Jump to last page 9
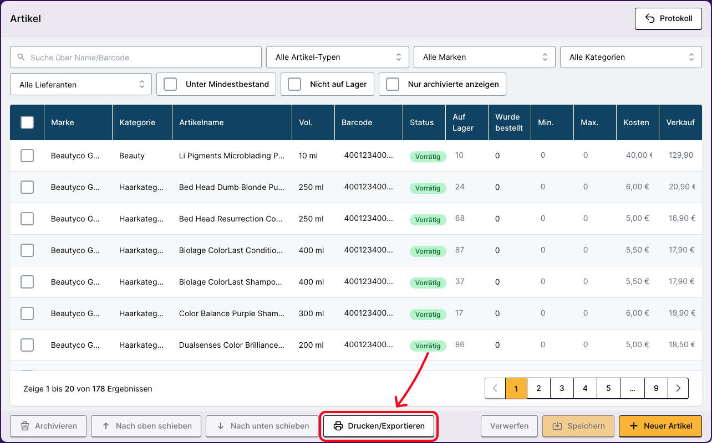The width and height of the screenshot is (712, 443). click(x=656, y=389)
